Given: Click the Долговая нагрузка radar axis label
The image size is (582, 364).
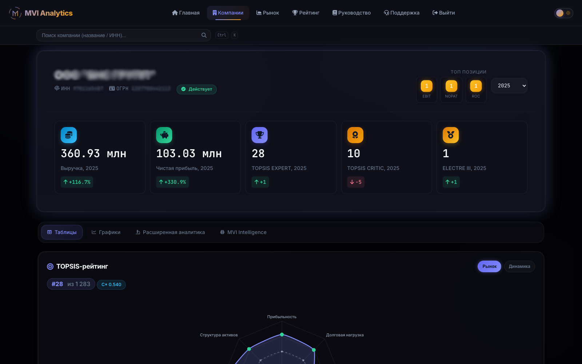Looking at the screenshot, I should [x=345, y=335].
